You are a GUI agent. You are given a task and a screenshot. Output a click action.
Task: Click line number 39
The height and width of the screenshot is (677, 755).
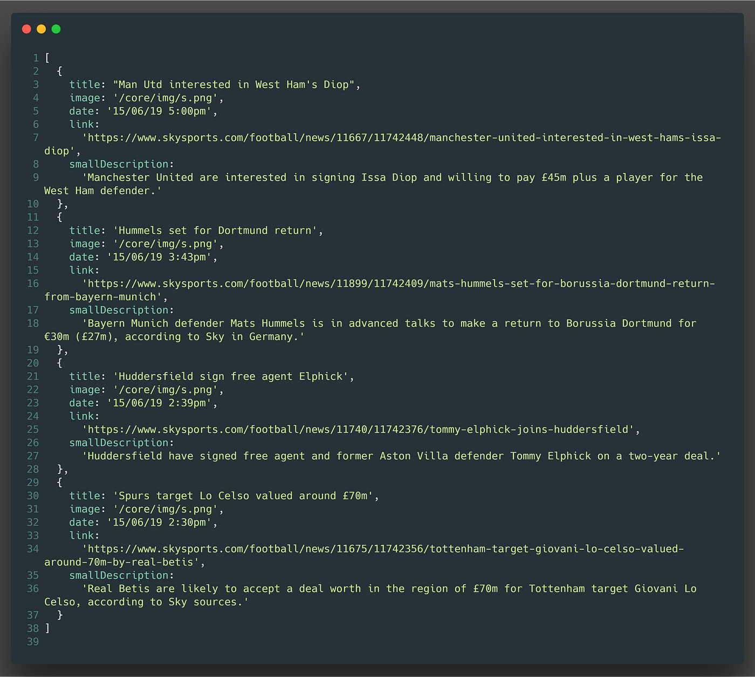pos(33,641)
